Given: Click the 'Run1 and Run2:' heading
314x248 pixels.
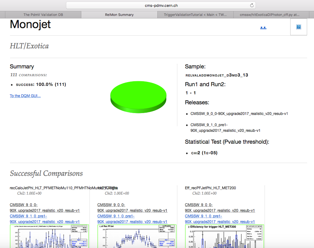Looking at the screenshot, I should tap(205, 84).
